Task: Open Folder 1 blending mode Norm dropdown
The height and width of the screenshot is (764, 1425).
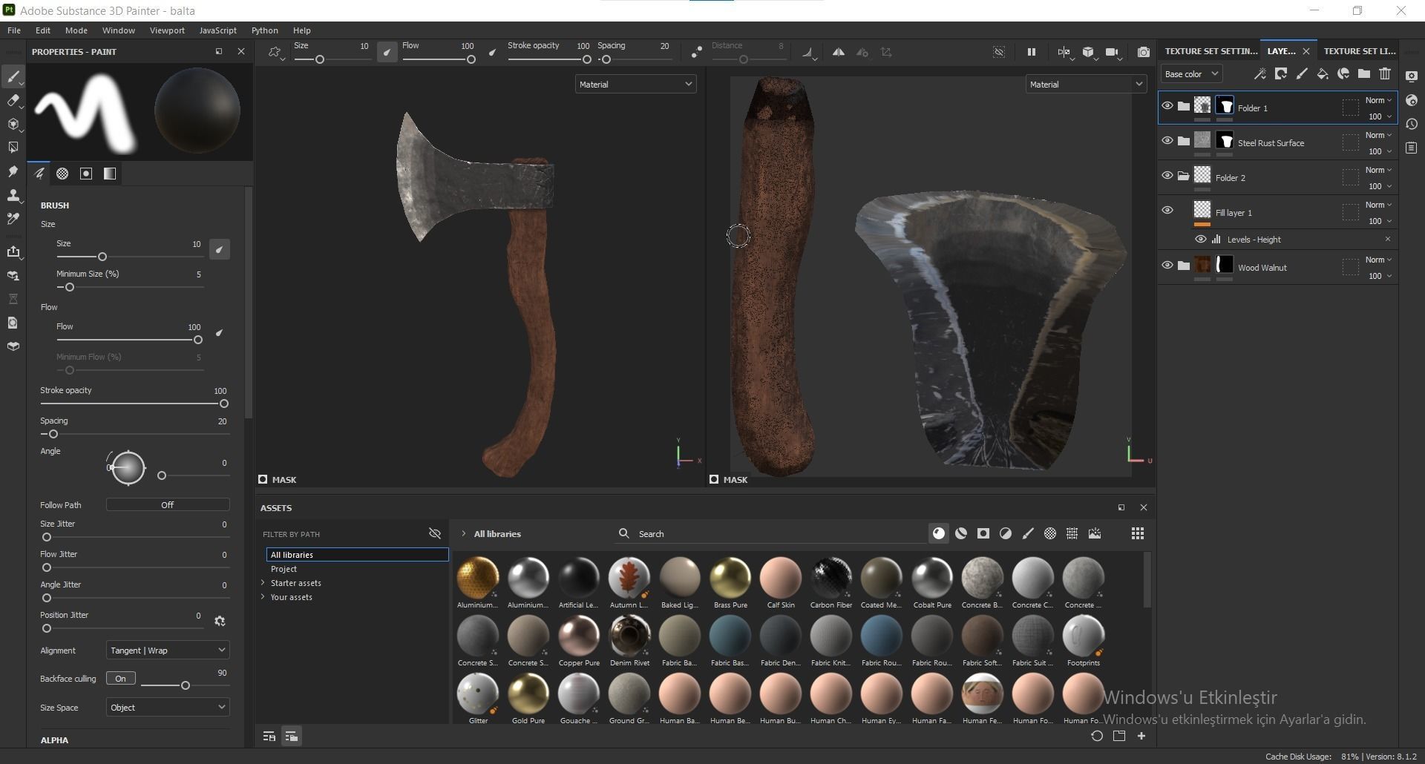Action: point(1378,100)
